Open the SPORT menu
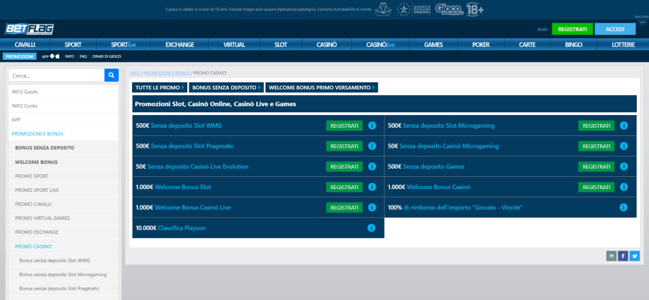This screenshot has width=649, height=300. pyautogui.click(x=73, y=45)
